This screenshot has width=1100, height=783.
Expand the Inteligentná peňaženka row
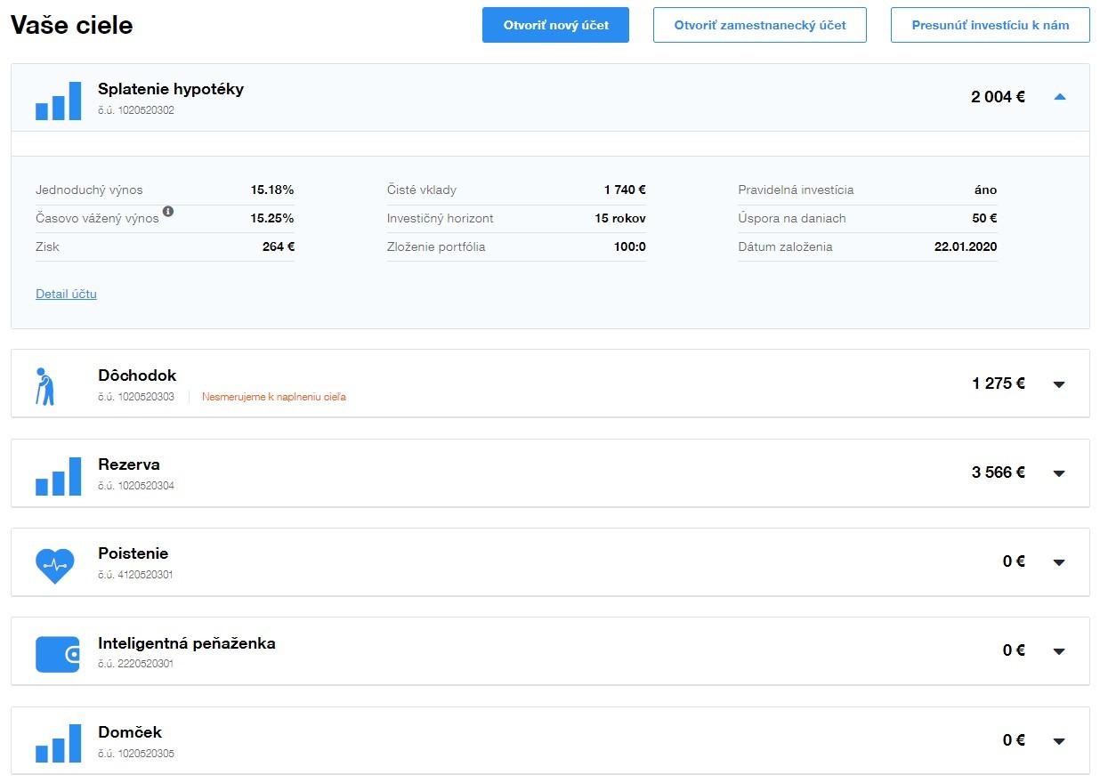click(x=1059, y=651)
